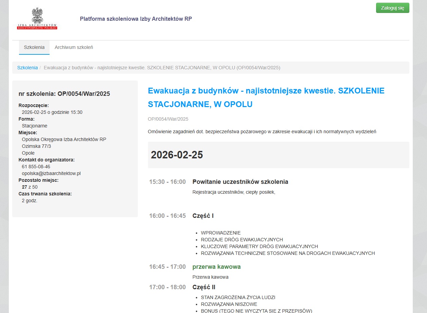This screenshot has width=427, height=313.
Task: Click the Ozimska 77/3 address line
Action: (x=36, y=146)
